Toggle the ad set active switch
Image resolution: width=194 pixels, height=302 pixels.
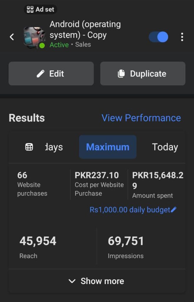point(159,37)
